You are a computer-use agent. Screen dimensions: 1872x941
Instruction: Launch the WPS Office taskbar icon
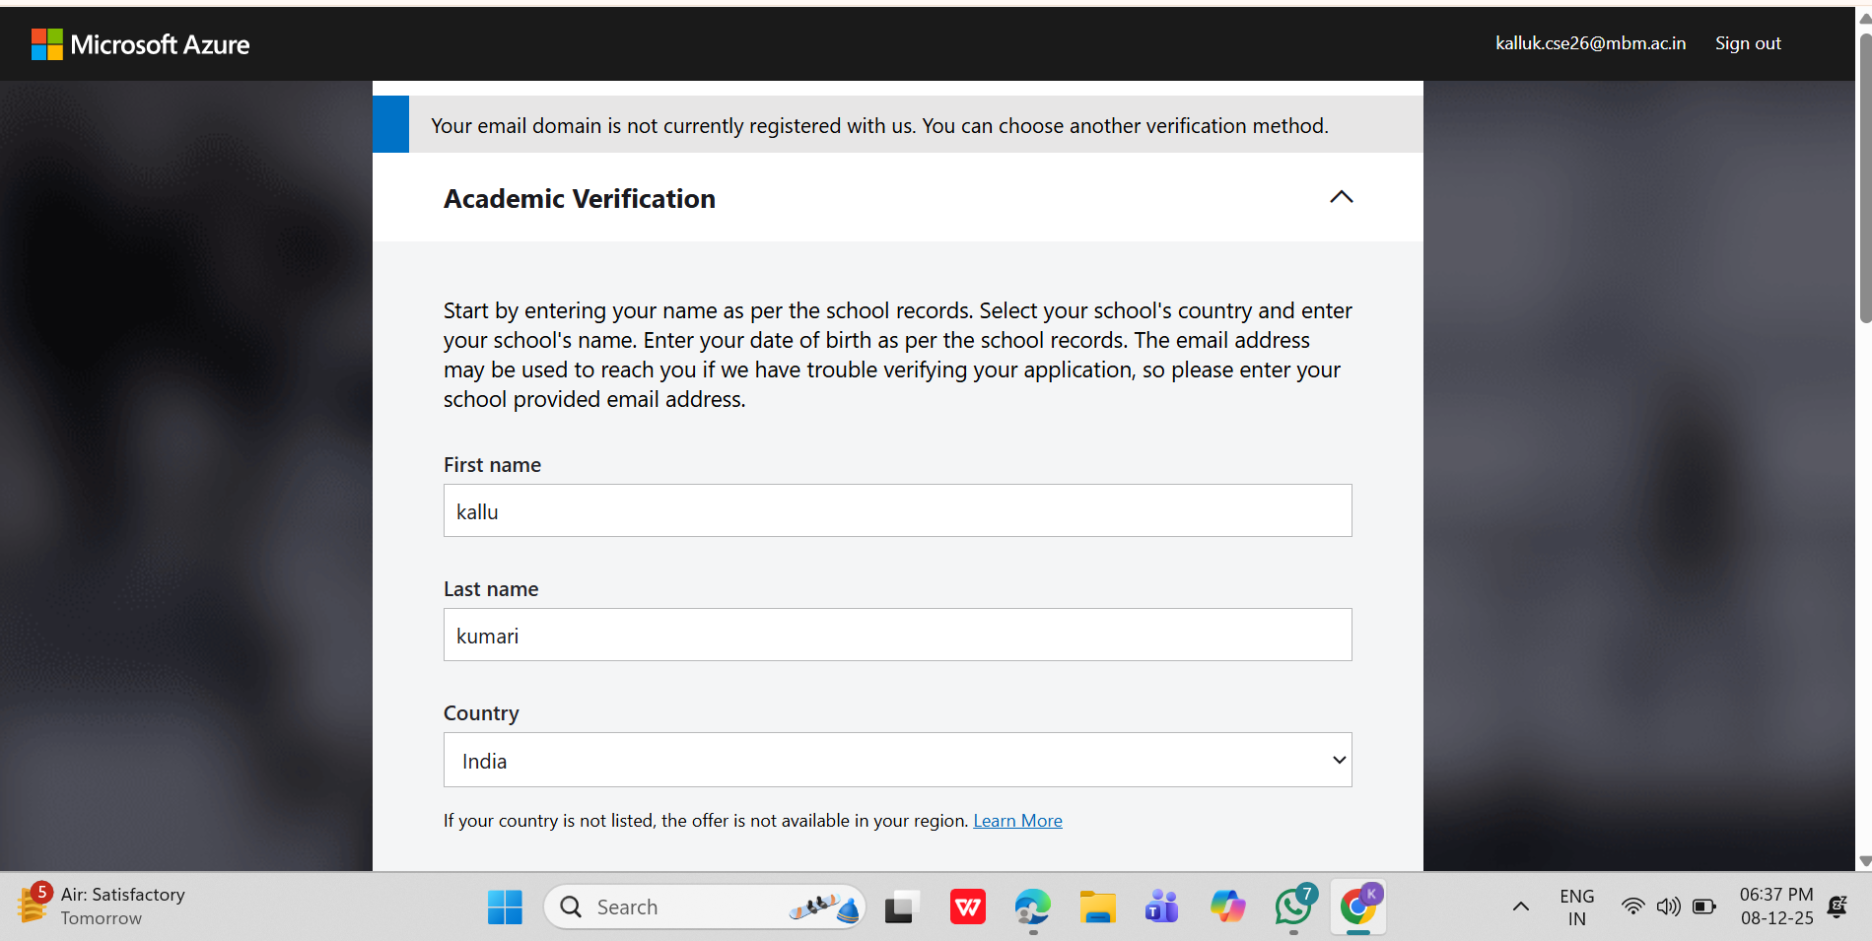pos(967,907)
